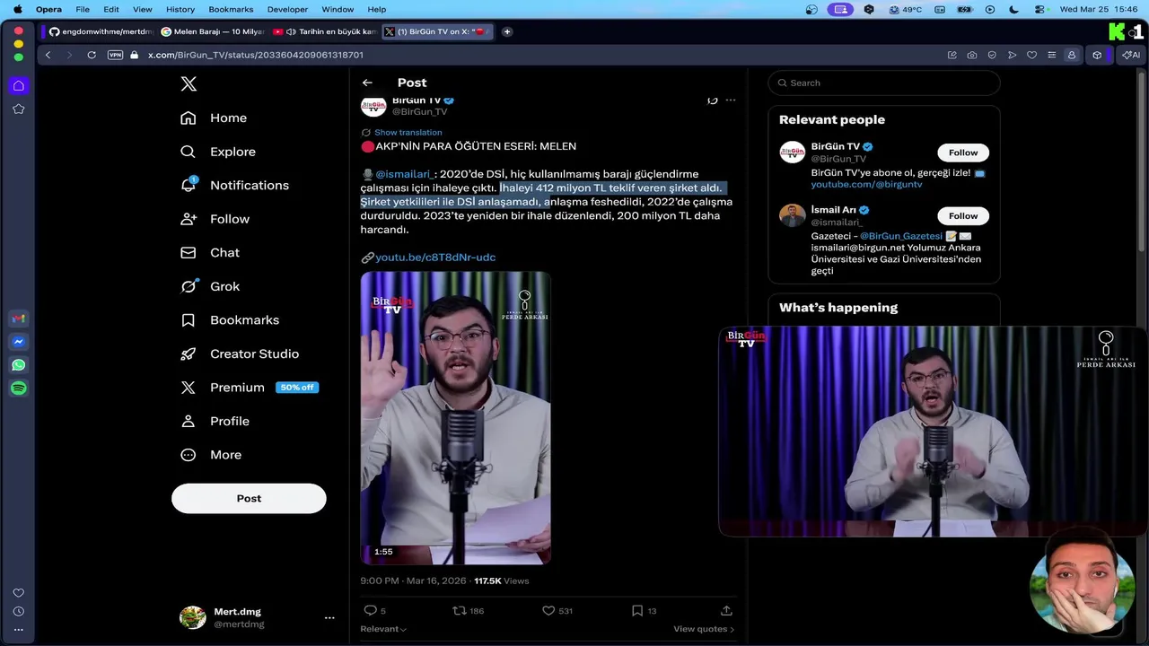Switch to the Tarihin en büyük YouTube tab
The image size is (1149, 646).
click(x=324, y=31)
